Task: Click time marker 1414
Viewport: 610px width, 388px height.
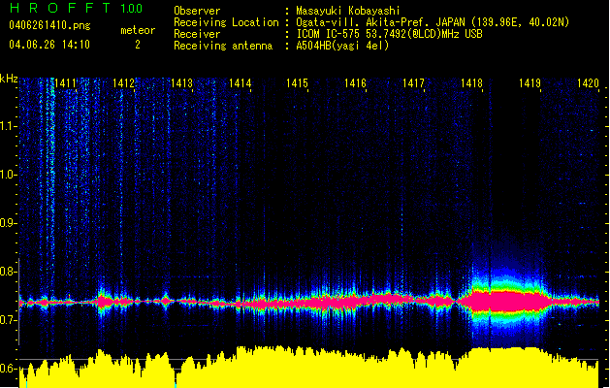Action: (x=240, y=83)
